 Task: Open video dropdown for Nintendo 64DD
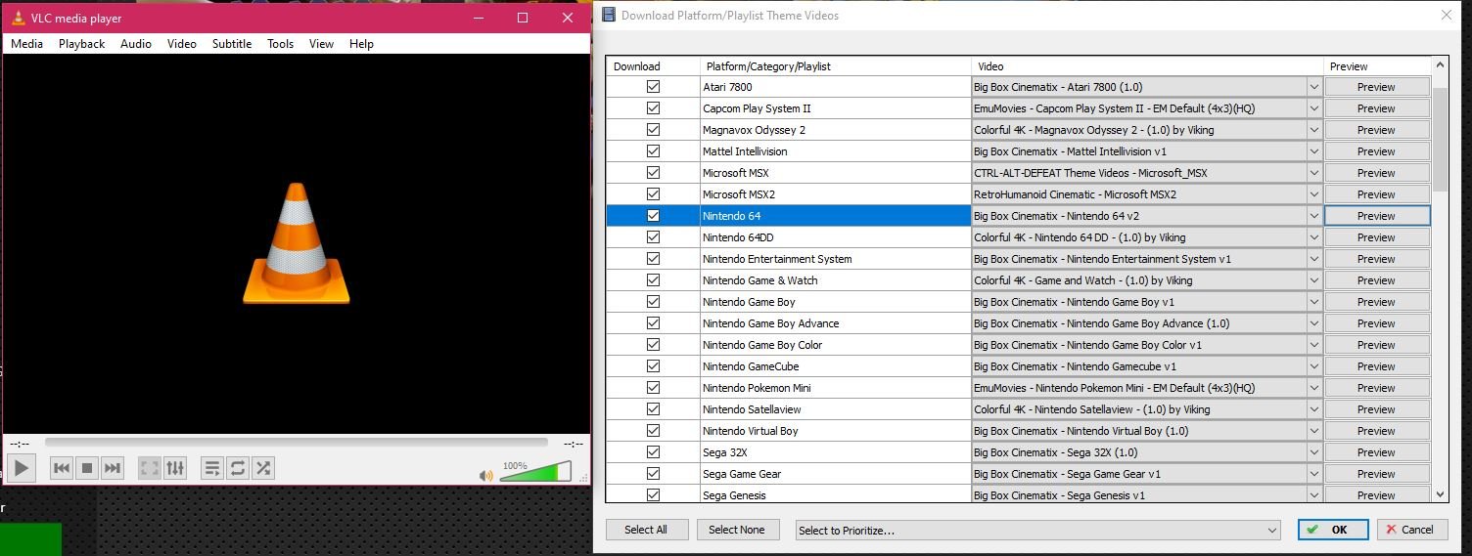1314,237
